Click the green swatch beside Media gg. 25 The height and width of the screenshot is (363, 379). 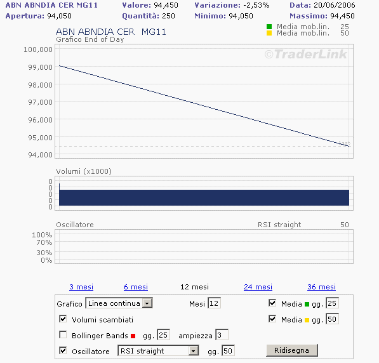tap(307, 304)
